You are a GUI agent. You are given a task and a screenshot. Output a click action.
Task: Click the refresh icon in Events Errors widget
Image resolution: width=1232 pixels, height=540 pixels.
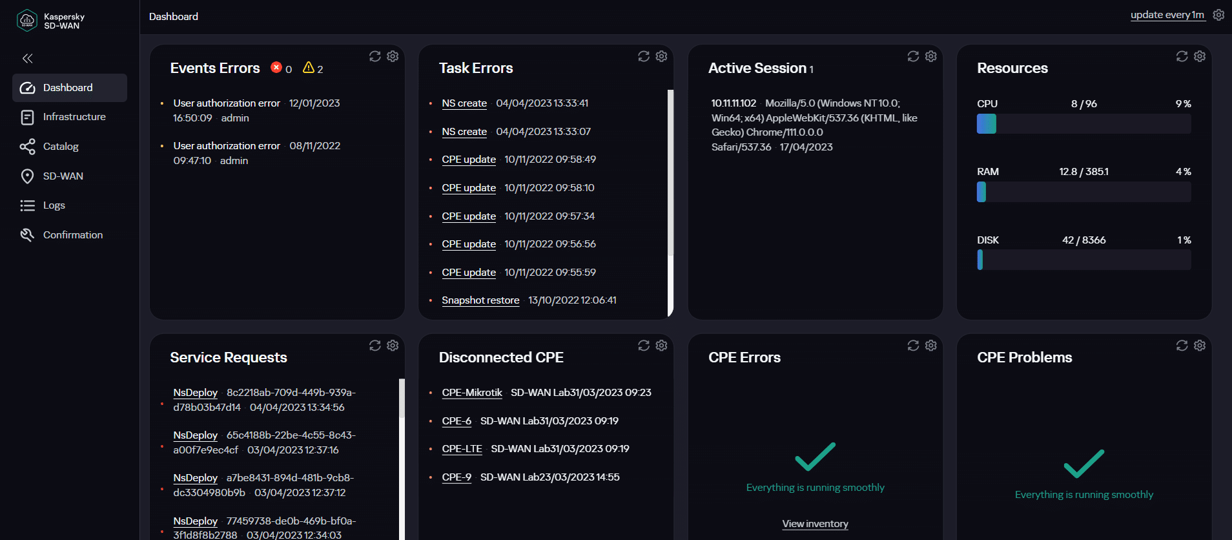click(x=375, y=56)
